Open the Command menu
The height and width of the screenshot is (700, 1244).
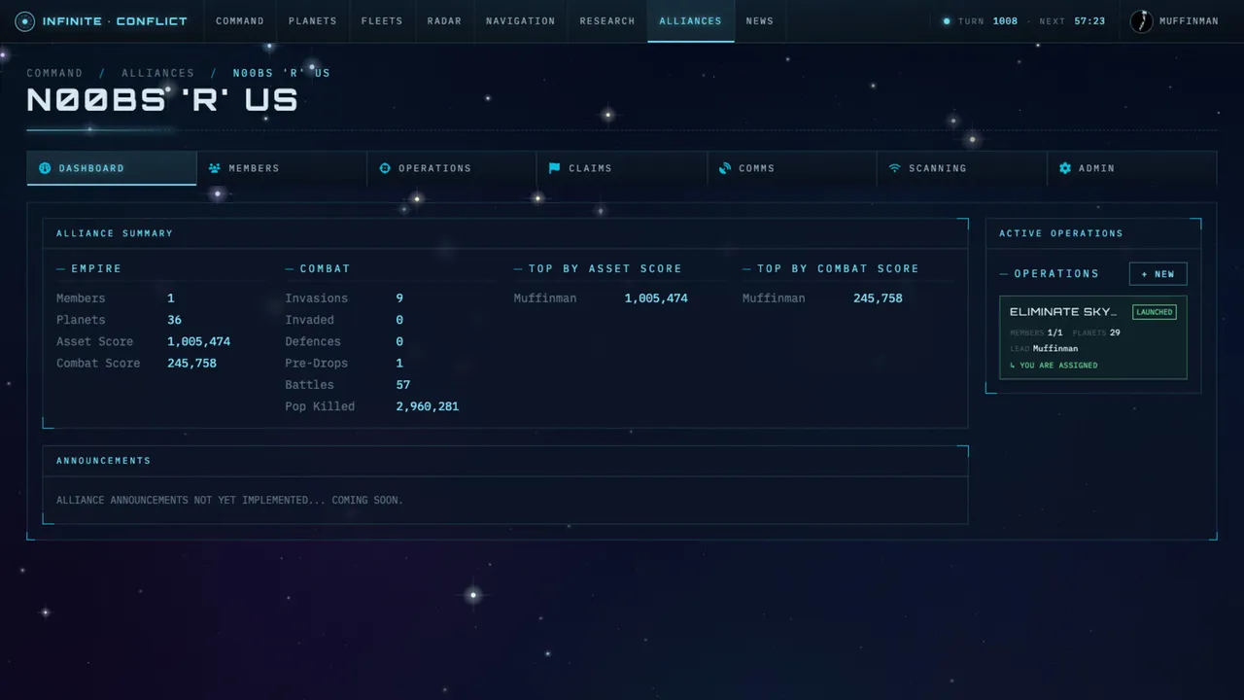tap(240, 21)
